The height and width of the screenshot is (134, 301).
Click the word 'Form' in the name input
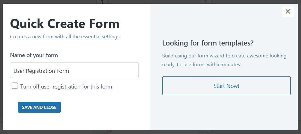63,71
